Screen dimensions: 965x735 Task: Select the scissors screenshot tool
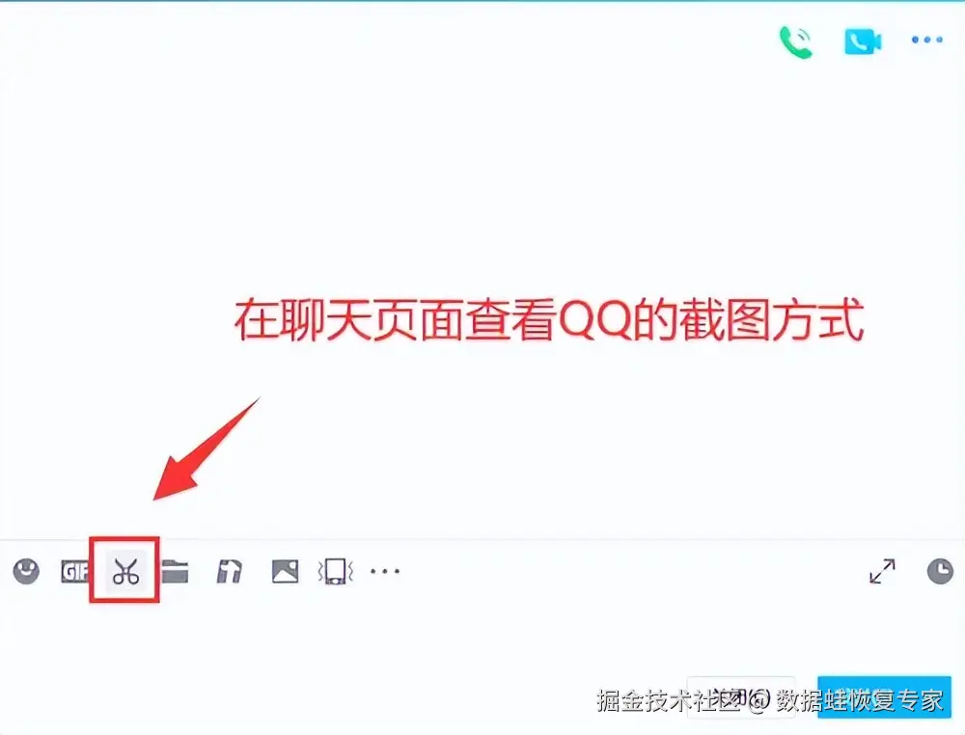(x=125, y=572)
